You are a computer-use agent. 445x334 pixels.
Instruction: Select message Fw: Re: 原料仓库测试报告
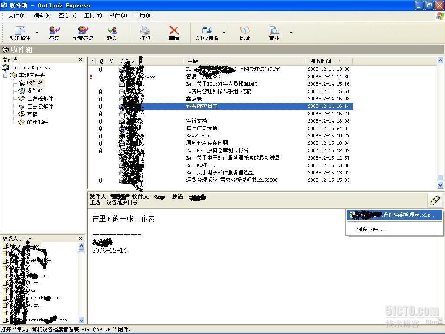[x=220, y=150]
